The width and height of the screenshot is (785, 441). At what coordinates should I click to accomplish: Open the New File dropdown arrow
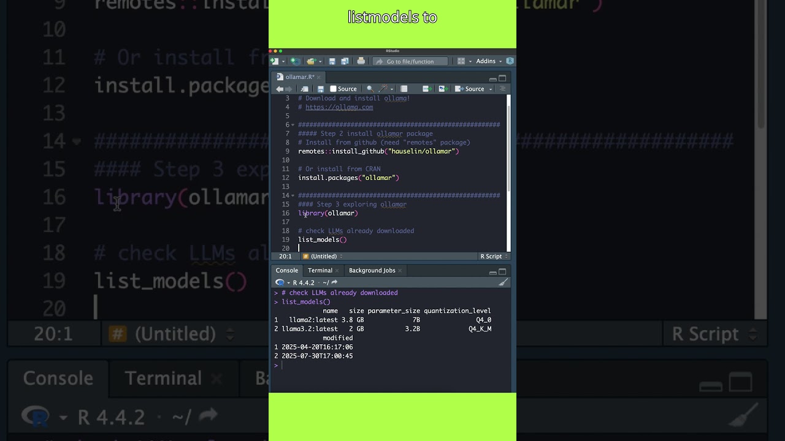(x=283, y=61)
